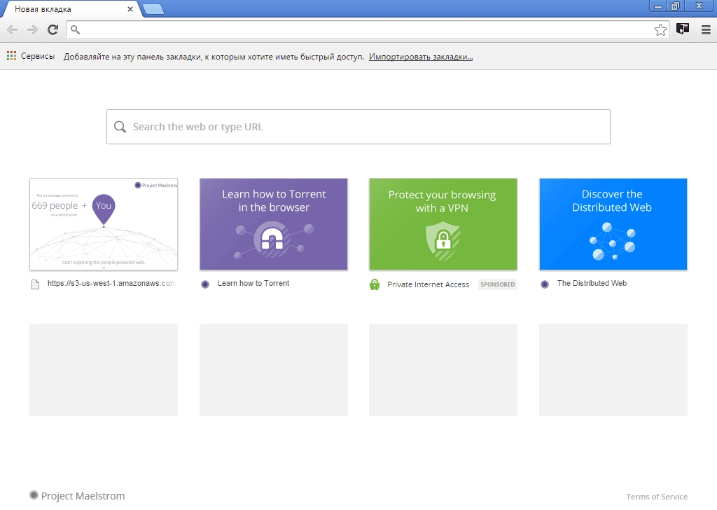Open the Maelstrom extension icon next to star
The width and height of the screenshot is (717, 510).
point(683,29)
